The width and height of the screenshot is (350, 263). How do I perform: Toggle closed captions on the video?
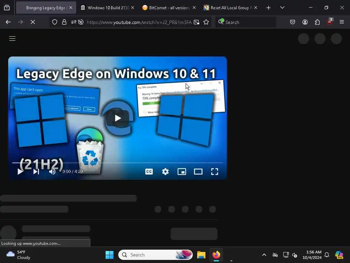(x=149, y=172)
